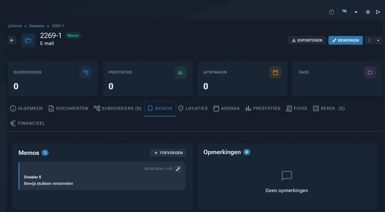The image size is (385, 212).
Task: Edit the Dossier 5 memo pencil icon
Action: (x=178, y=169)
